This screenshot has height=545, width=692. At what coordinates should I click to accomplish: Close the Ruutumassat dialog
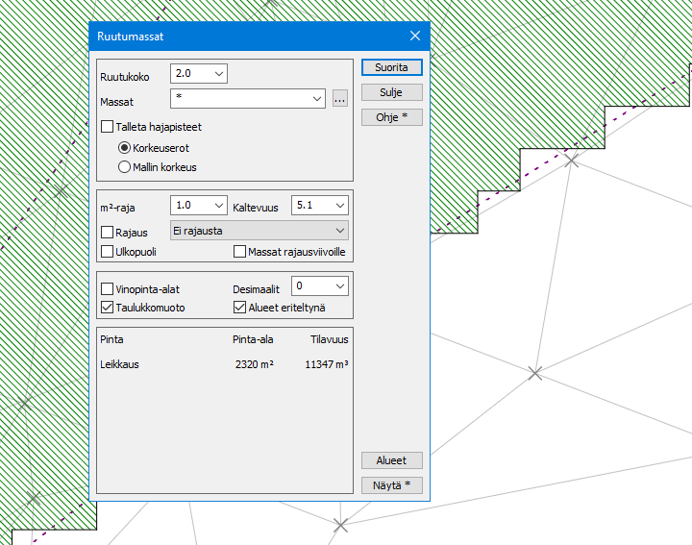[415, 36]
